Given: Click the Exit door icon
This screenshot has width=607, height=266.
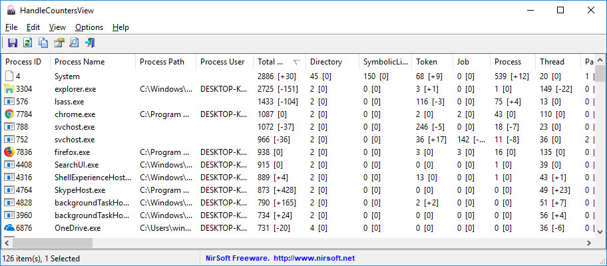Looking at the screenshot, I should coord(89,43).
